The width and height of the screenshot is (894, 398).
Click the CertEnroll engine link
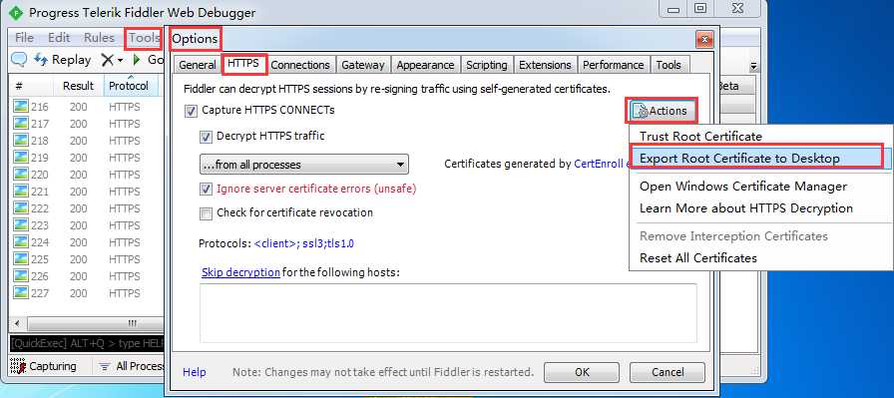coord(602,165)
